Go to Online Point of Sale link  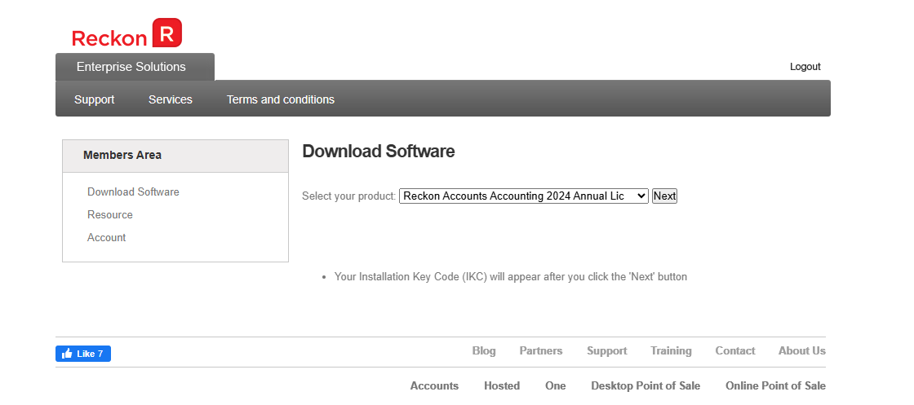tap(775, 385)
